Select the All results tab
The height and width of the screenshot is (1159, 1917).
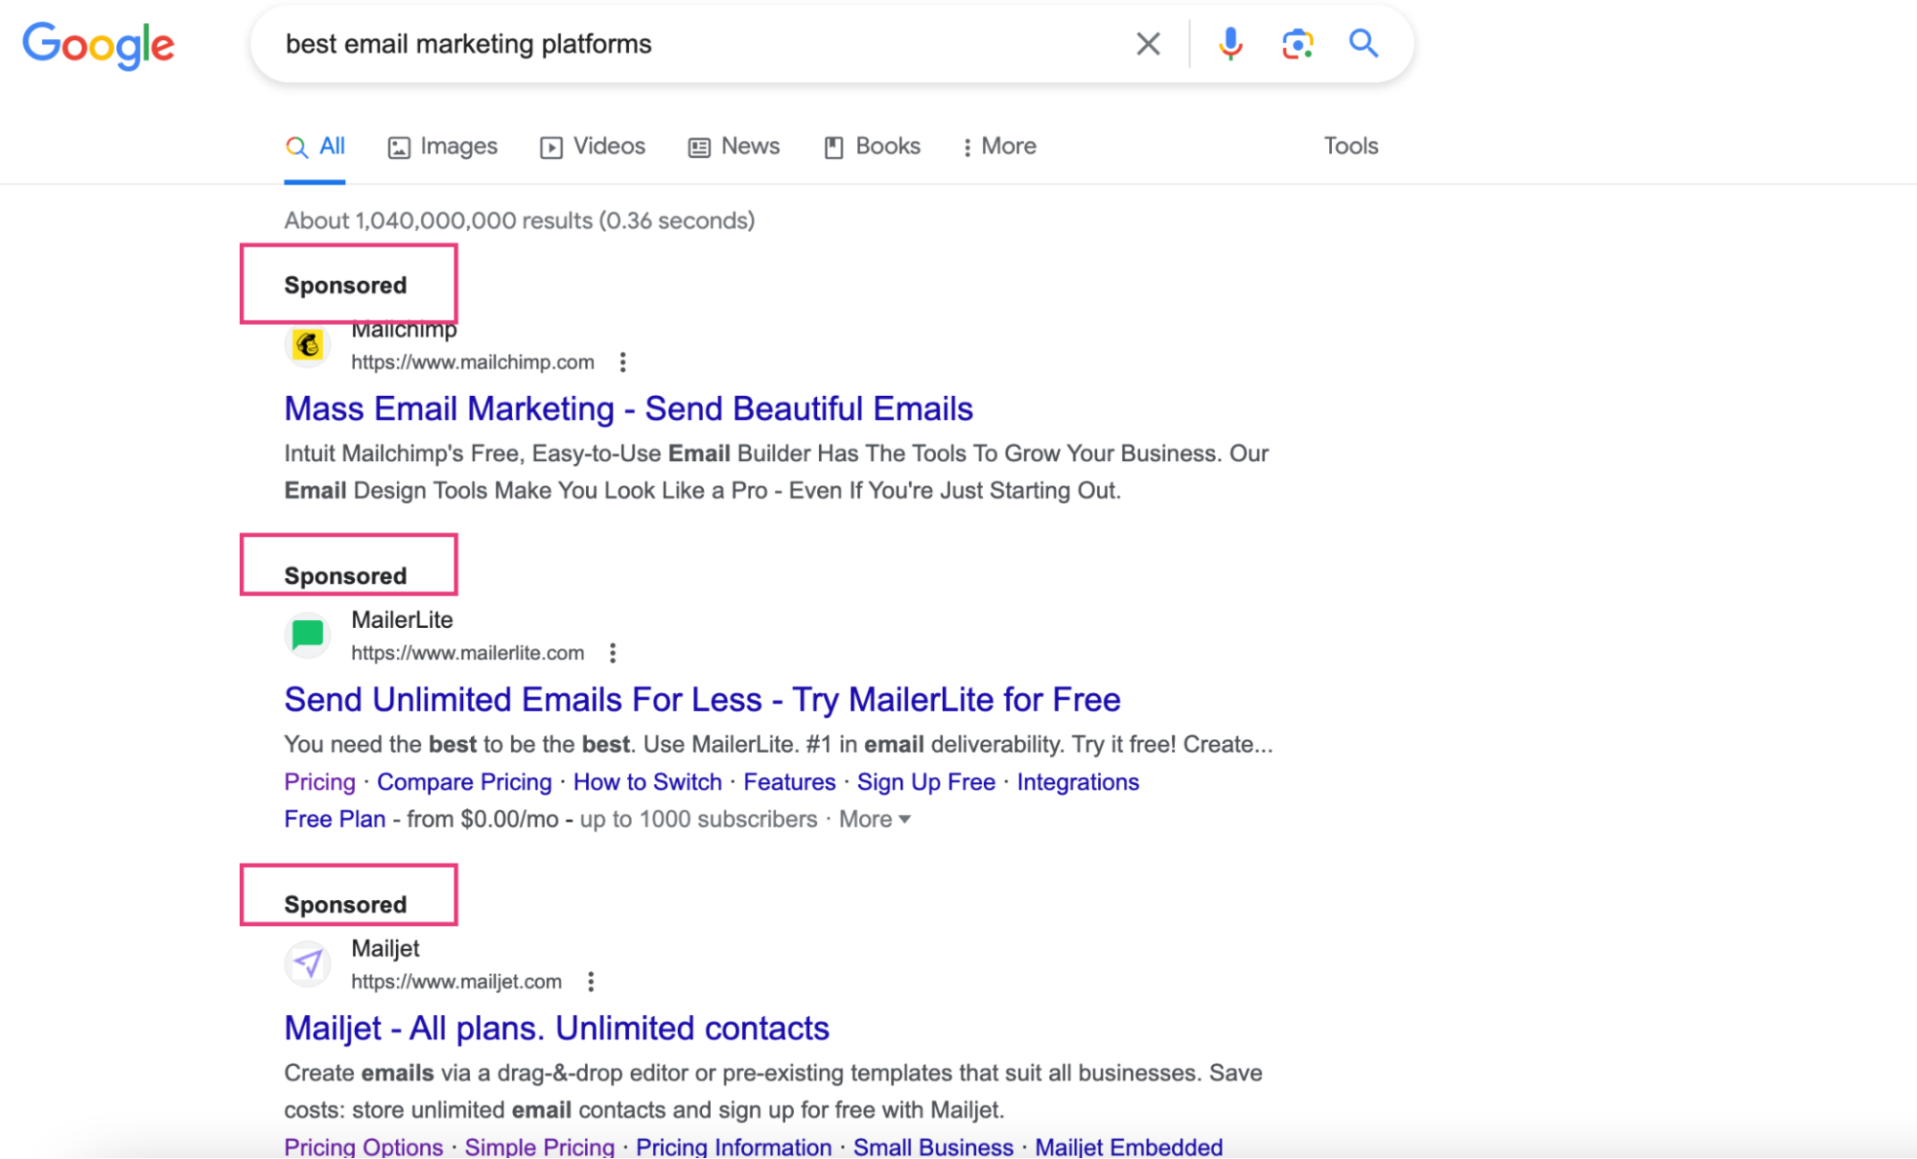click(x=315, y=147)
